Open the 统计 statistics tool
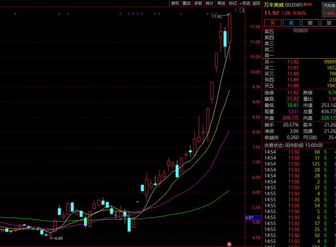 (210, 3)
